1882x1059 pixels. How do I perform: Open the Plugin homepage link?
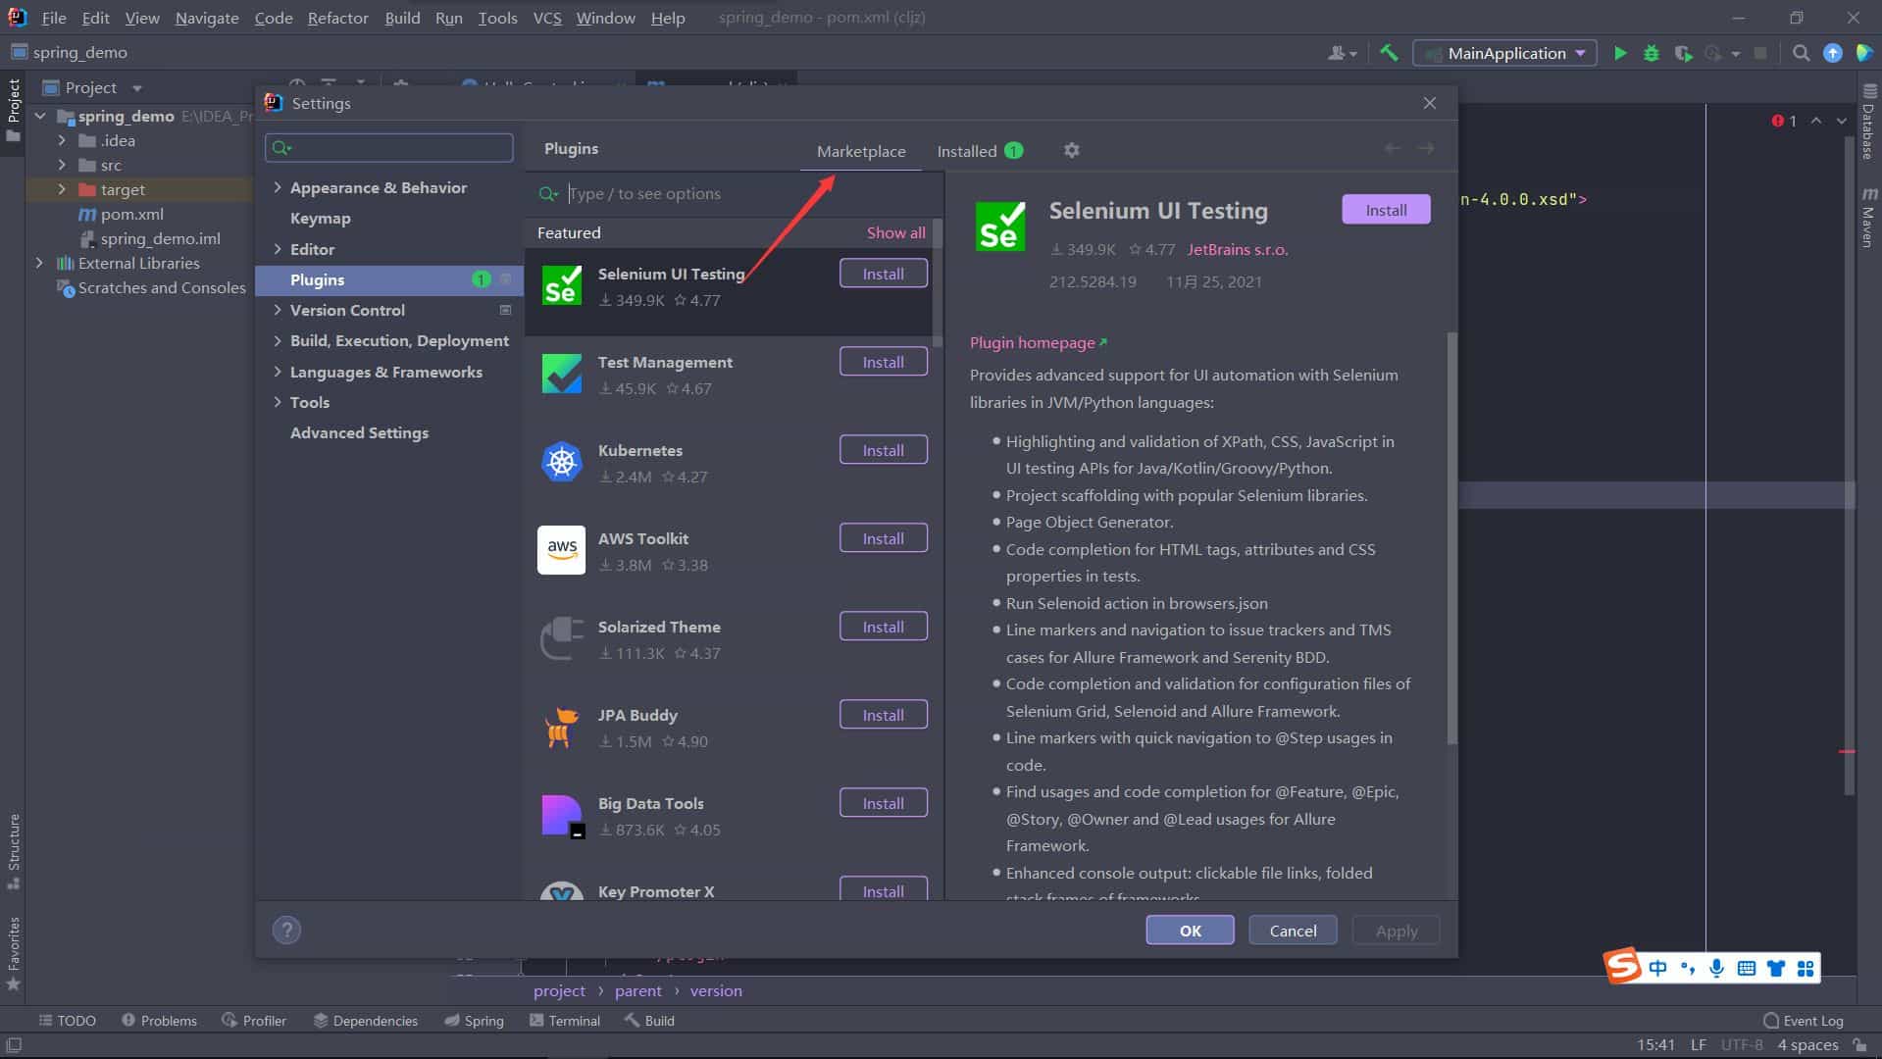click(x=1038, y=342)
